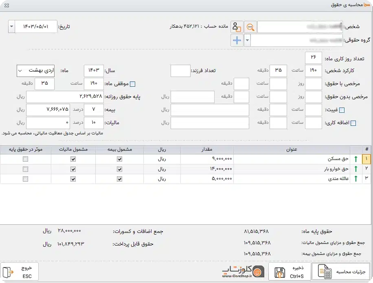The image size is (373, 283).
Task: Close the محاسبه ی حقوق window with the X
Action: tap(7, 5)
